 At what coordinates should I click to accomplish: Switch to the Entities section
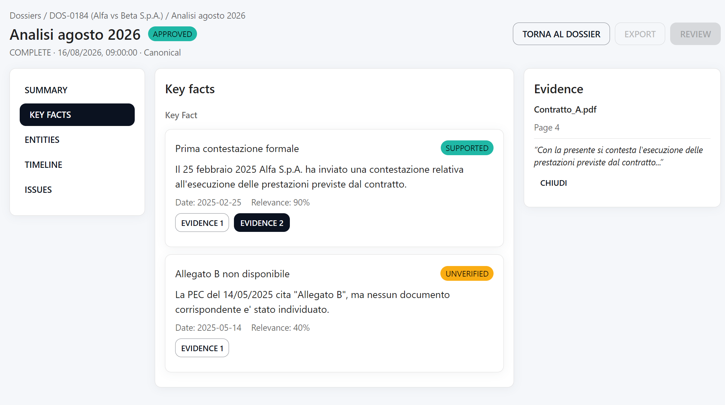pos(77,140)
